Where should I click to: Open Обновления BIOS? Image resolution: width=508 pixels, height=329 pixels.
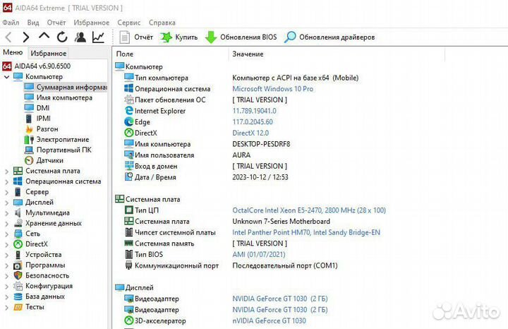[241, 37]
